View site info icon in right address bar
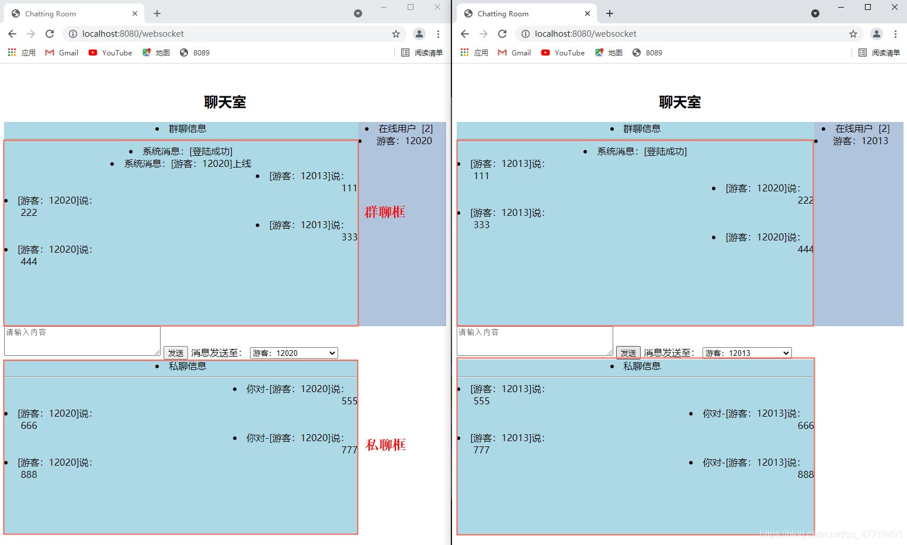 pos(526,34)
